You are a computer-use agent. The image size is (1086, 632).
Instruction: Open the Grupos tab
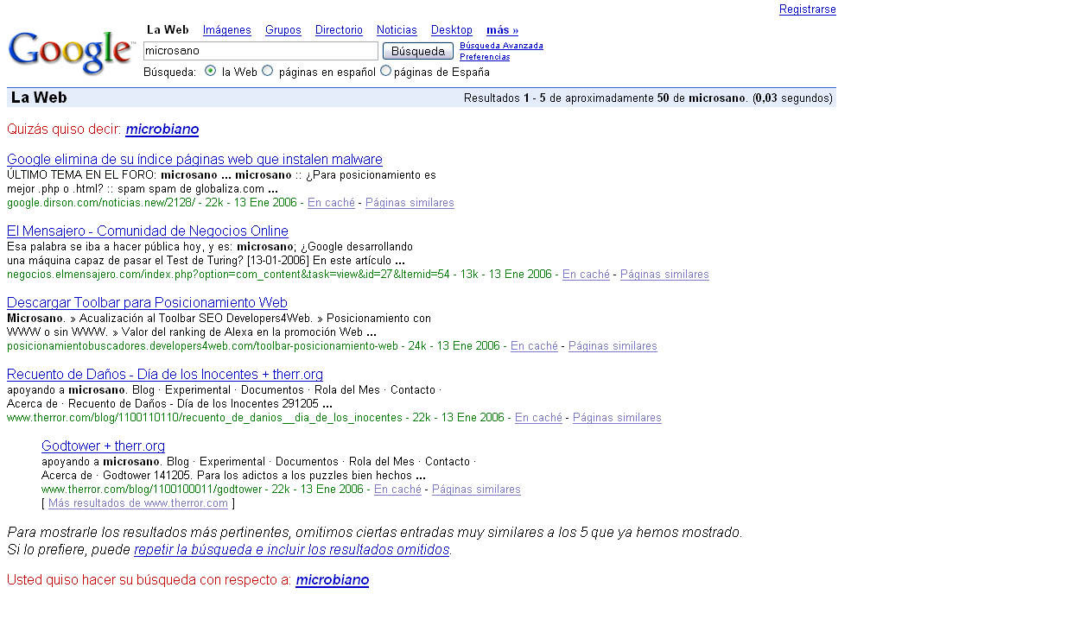click(283, 30)
